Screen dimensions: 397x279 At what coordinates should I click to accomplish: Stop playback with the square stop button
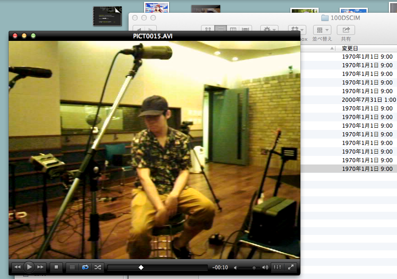[x=56, y=267]
